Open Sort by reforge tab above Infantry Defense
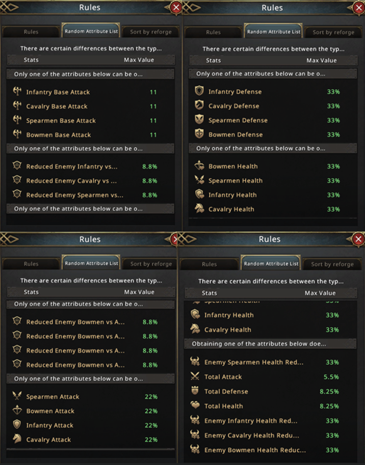This screenshot has height=465, width=365. point(333,32)
